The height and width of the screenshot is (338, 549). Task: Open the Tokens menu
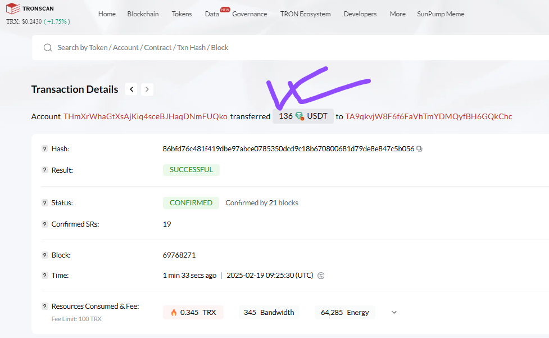[182, 14]
